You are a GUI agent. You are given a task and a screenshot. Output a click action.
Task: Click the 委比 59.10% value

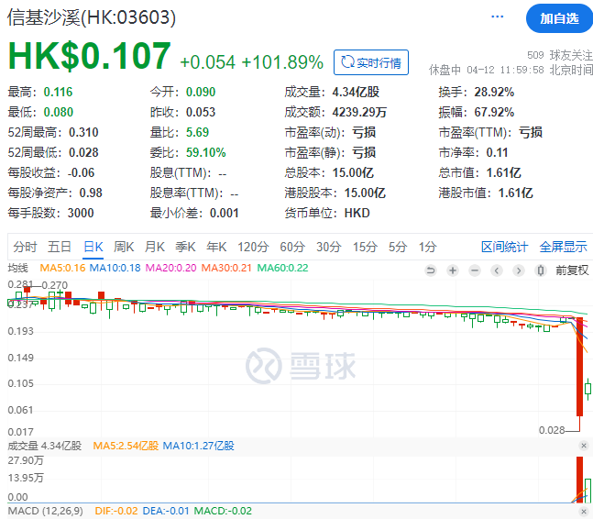click(x=205, y=152)
